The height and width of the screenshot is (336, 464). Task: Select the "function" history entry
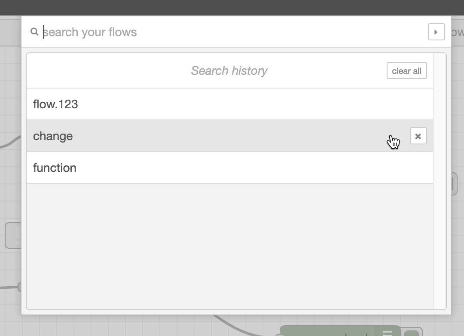229,168
